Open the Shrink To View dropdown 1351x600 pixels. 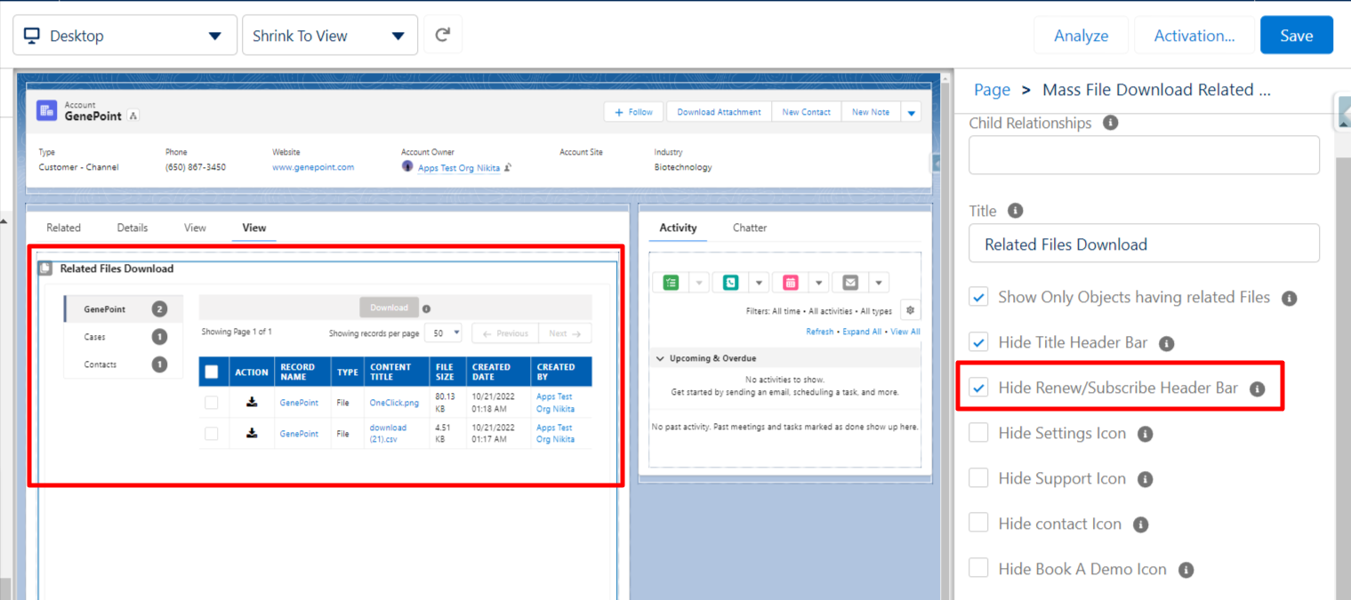(330, 36)
